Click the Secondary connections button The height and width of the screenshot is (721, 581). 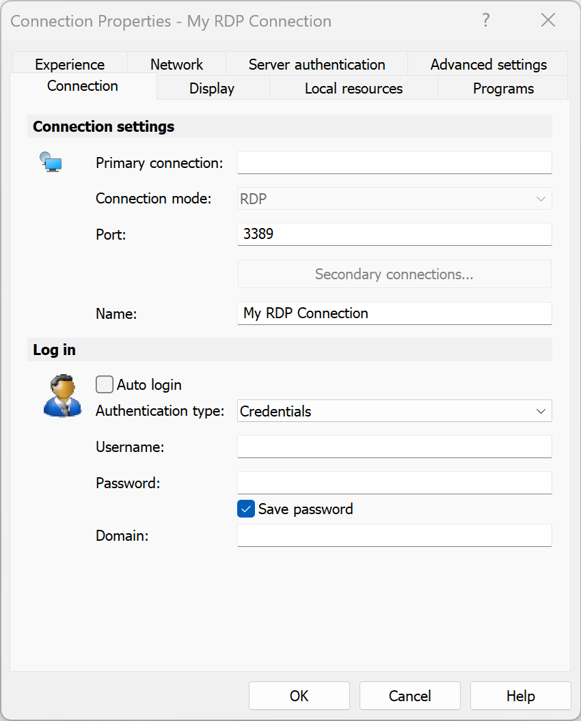(x=394, y=274)
